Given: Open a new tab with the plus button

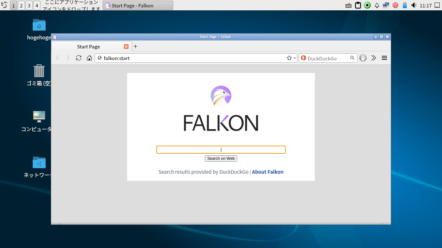Looking at the screenshot, I should (136, 46).
